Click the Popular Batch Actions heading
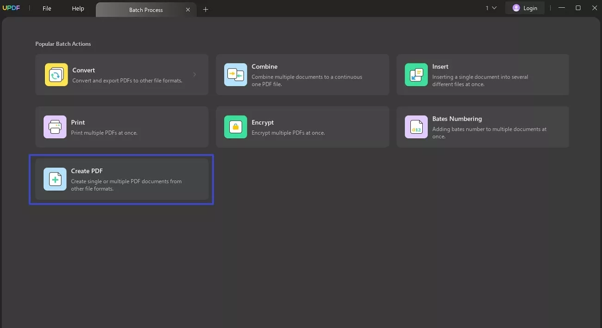 pyautogui.click(x=63, y=44)
